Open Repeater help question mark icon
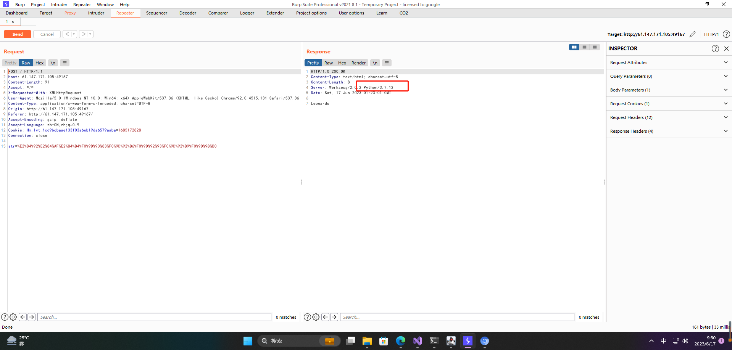The width and height of the screenshot is (732, 350). click(x=727, y=34)
